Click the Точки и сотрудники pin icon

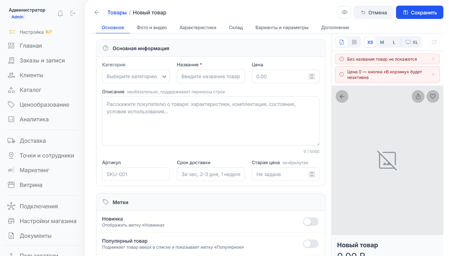(x=11, y=155)
